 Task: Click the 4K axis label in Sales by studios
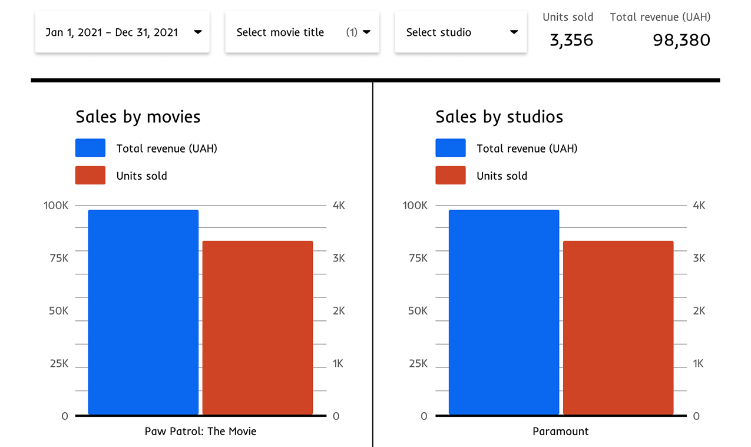pyautogui.click(x=699, y=206)
